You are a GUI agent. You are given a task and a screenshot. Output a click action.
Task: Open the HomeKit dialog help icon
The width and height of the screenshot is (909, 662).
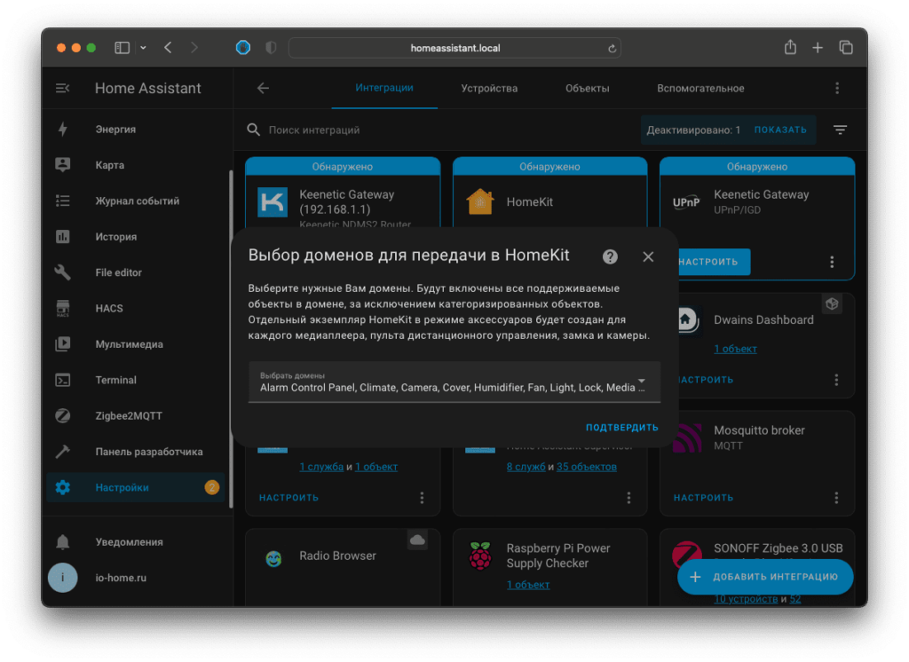tap(610, 256)
